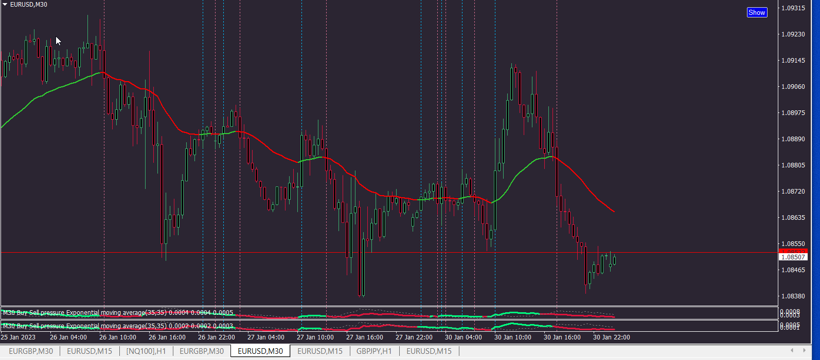Click the 1.08635 price scale label

click(793, 218)
